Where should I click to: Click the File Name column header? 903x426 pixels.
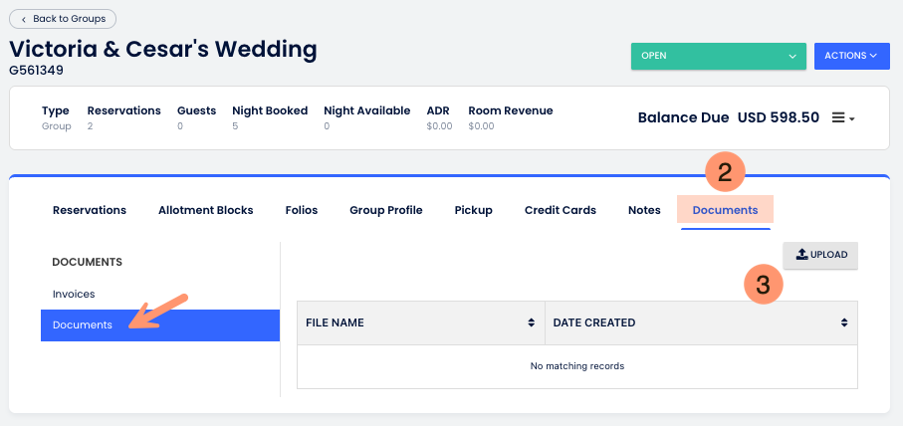point(335,322)
